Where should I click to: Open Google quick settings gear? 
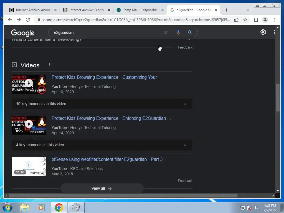tap(263, 32)
